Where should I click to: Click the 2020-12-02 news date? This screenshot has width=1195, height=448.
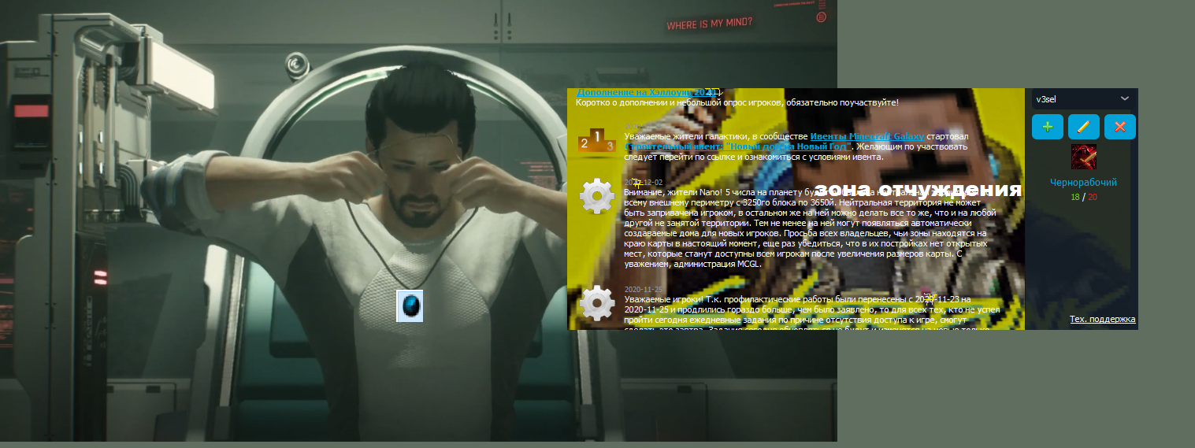[644, 183]
